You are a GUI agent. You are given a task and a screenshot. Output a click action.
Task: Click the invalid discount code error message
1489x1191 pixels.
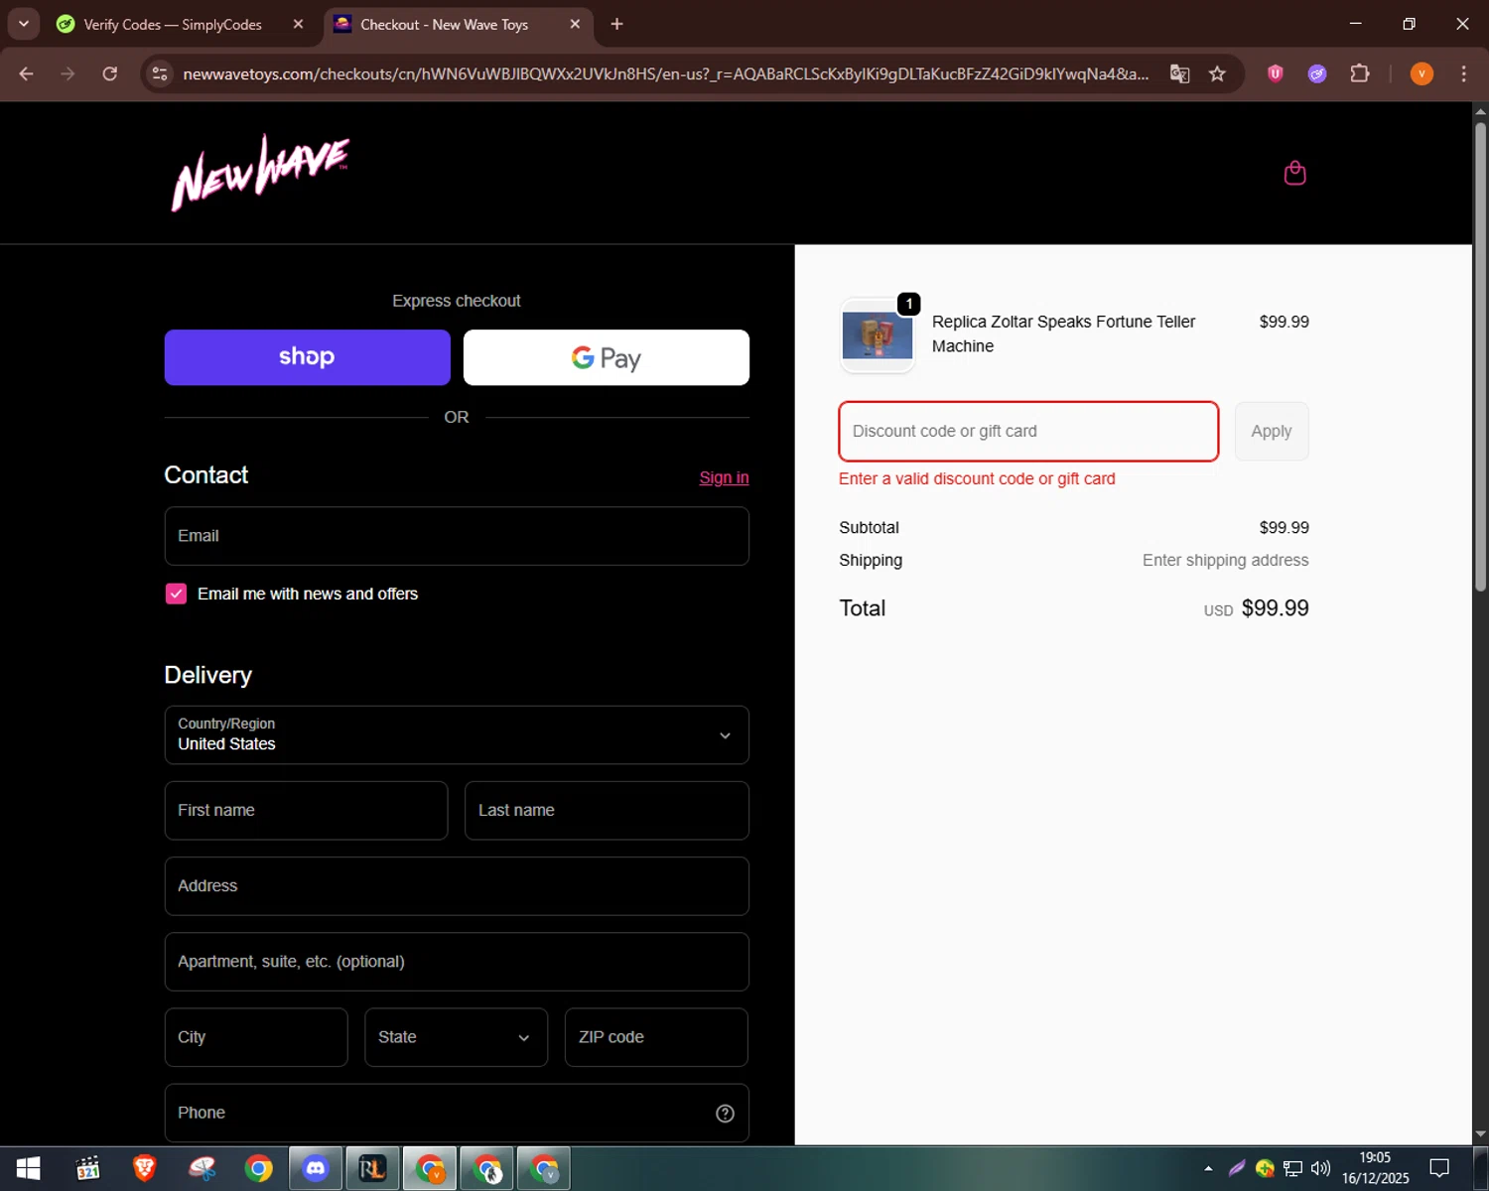[x=977, y=478]
